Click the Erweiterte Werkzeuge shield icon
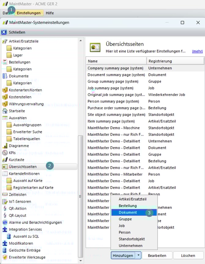 tap(5, 257)
